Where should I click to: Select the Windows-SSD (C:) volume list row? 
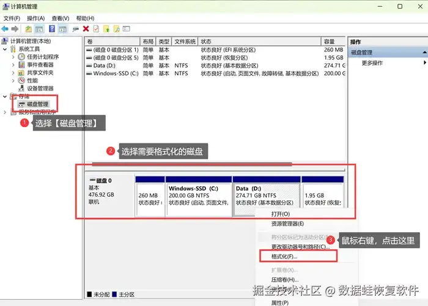pos(216,74)
